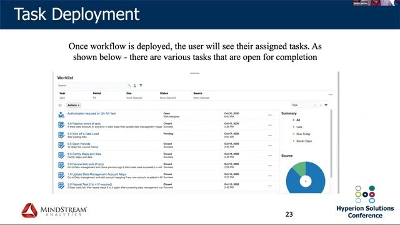Click the presenter video thumbnail
Viewport: 400px width, 225px height.
[376, 2]
